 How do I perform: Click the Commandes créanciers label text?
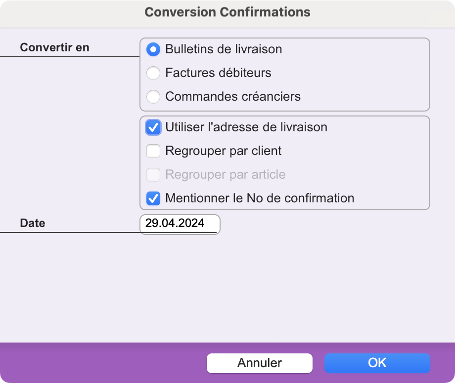(233, 96)
